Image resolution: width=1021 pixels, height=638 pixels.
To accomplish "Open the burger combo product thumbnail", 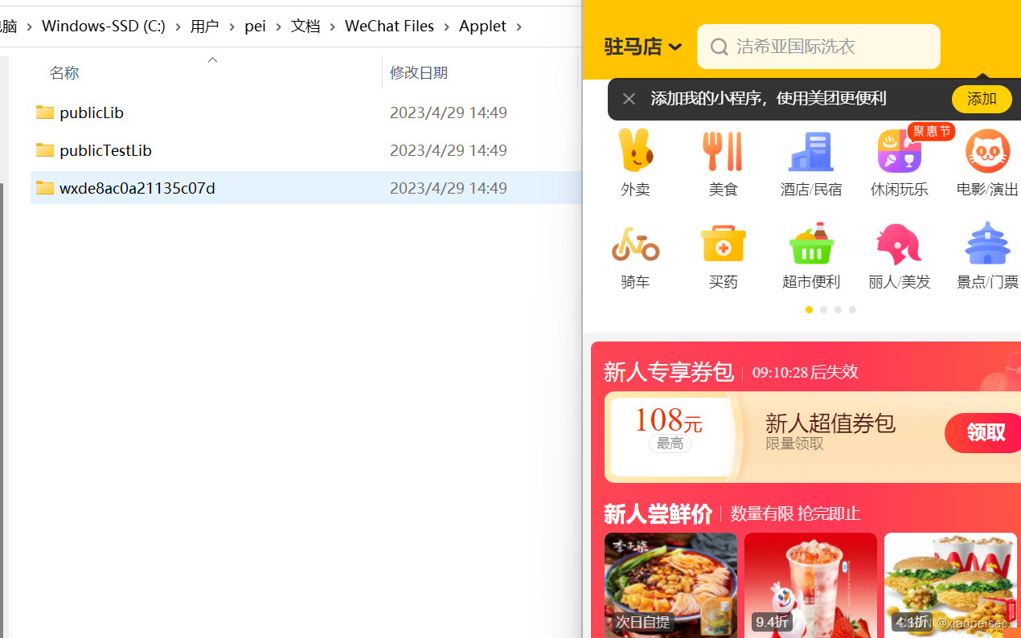I will (950, 585).
